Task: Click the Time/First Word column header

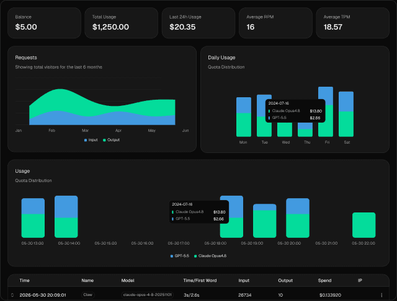Action: tap(200, 281)
